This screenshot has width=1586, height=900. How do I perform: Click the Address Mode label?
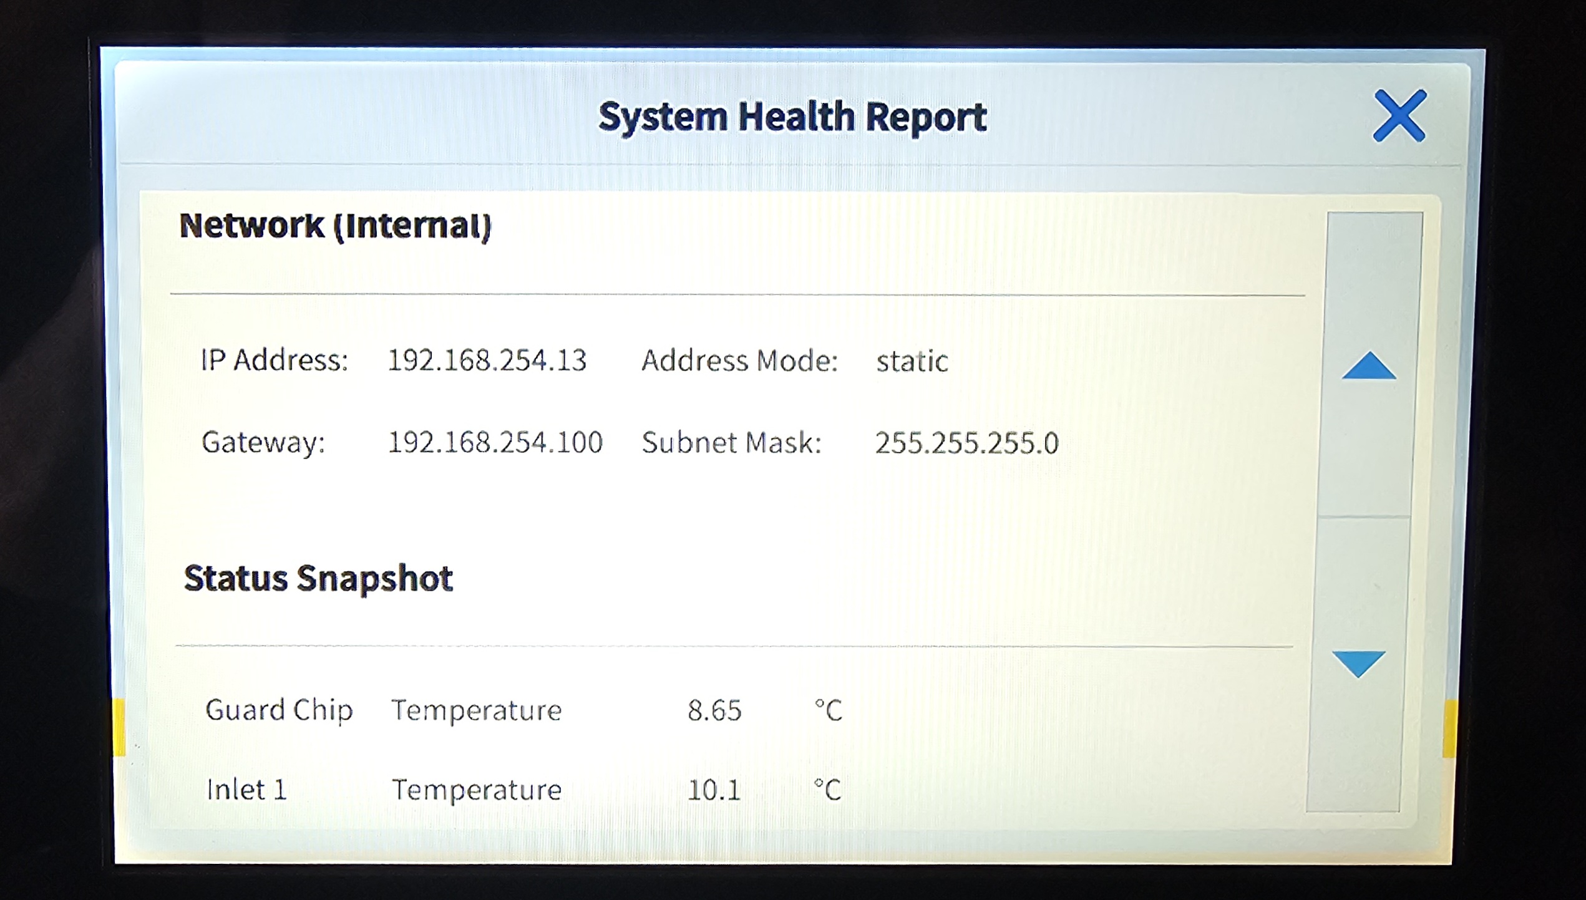point(739,360)
